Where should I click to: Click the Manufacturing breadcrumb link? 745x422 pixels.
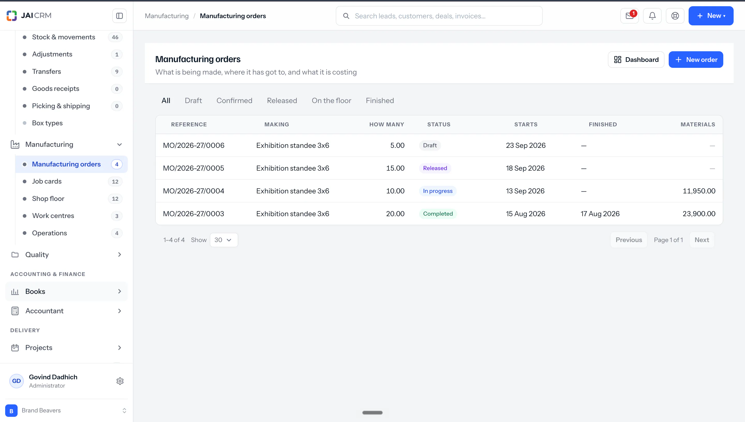coord(167,16)
